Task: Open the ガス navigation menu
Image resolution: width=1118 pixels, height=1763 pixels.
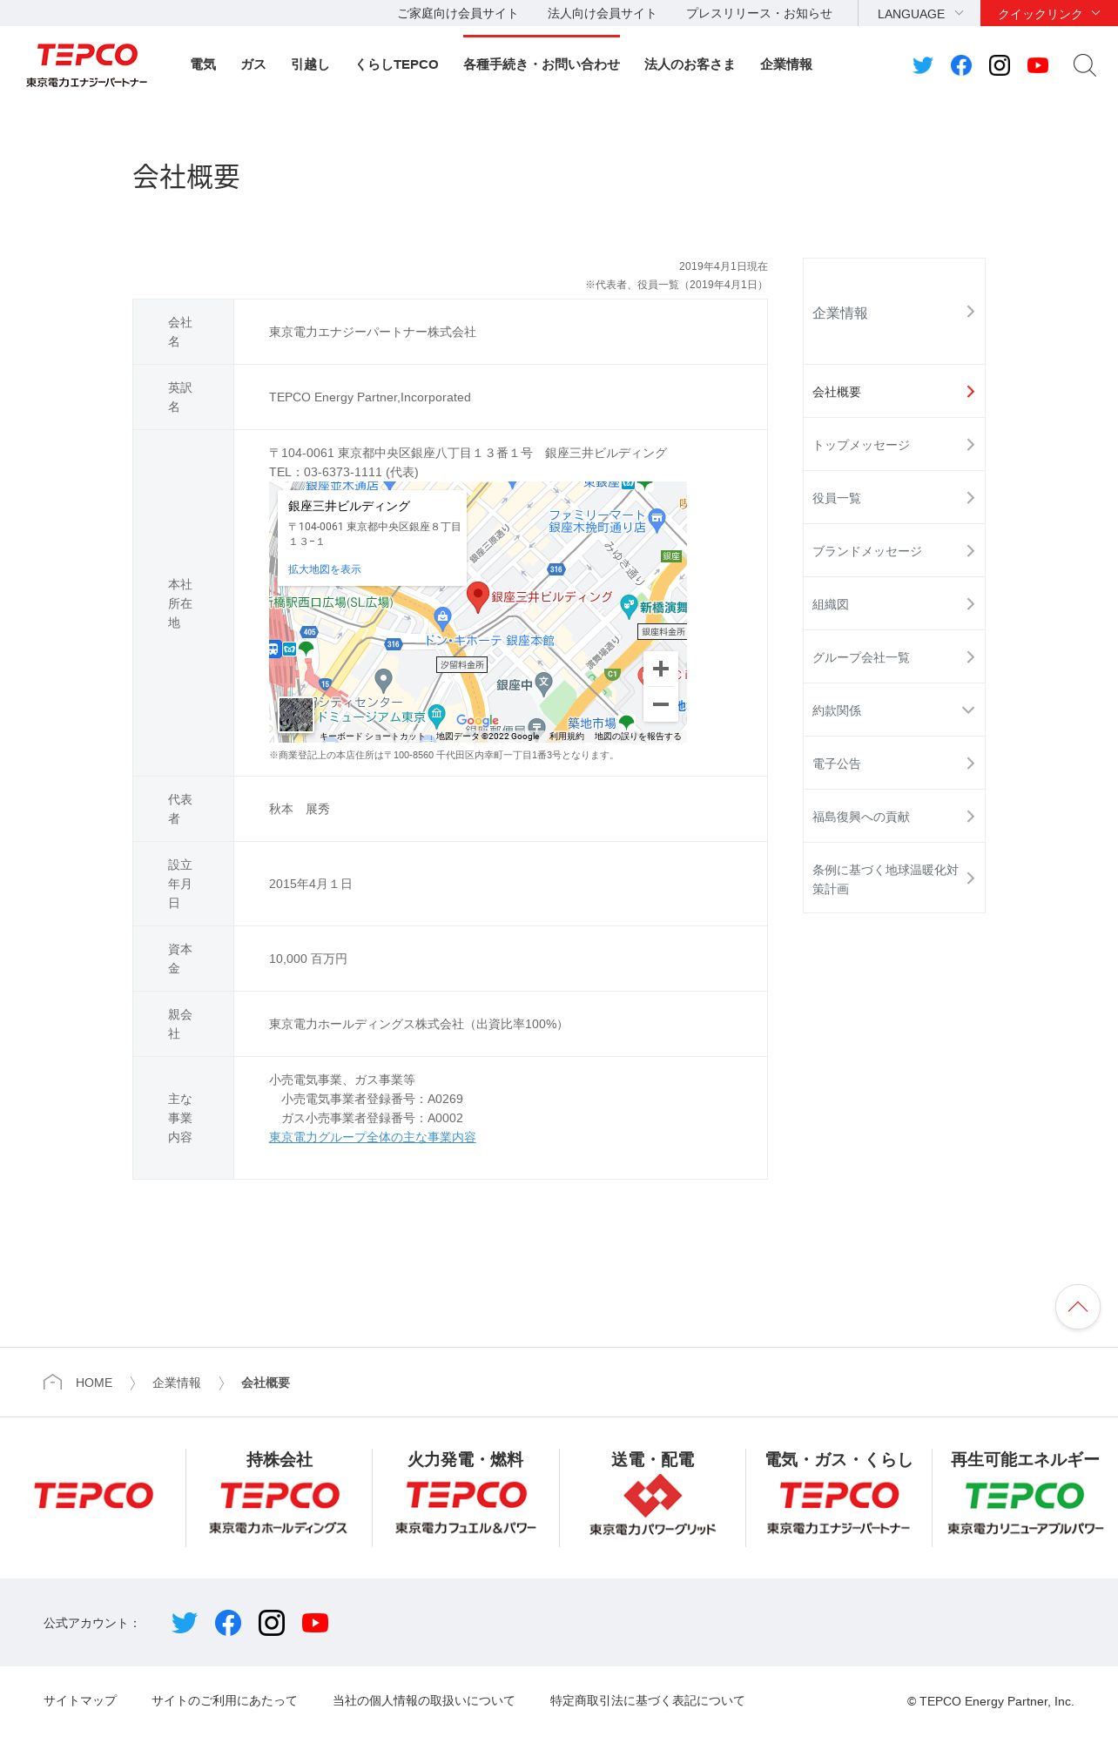Action: (253, 64)
